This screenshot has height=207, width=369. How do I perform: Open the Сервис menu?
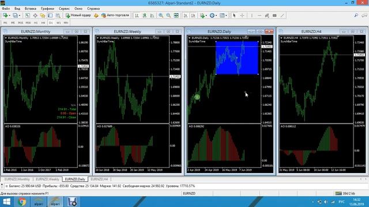point(64,9)
